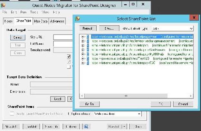Open the Edit menu
201x131 pixels.
14,12
